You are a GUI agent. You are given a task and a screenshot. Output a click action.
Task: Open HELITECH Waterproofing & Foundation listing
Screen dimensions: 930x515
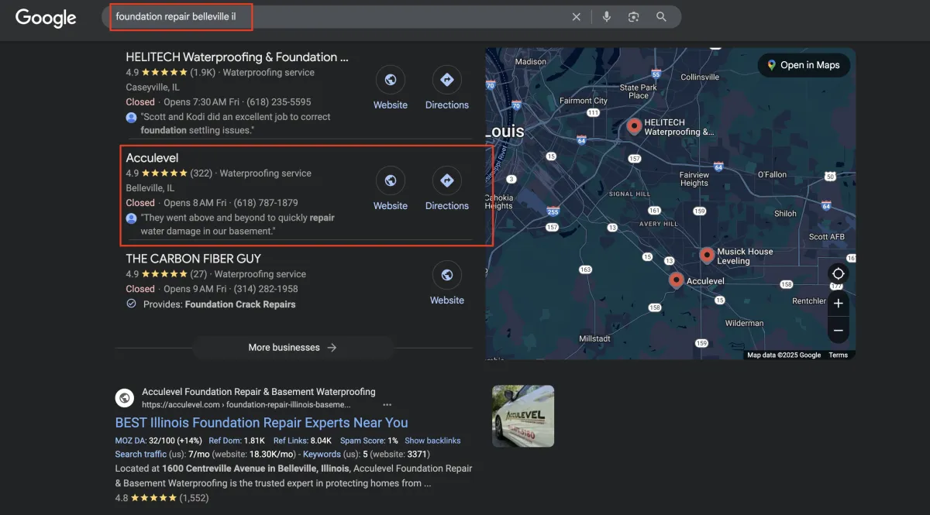pos(237,57)
